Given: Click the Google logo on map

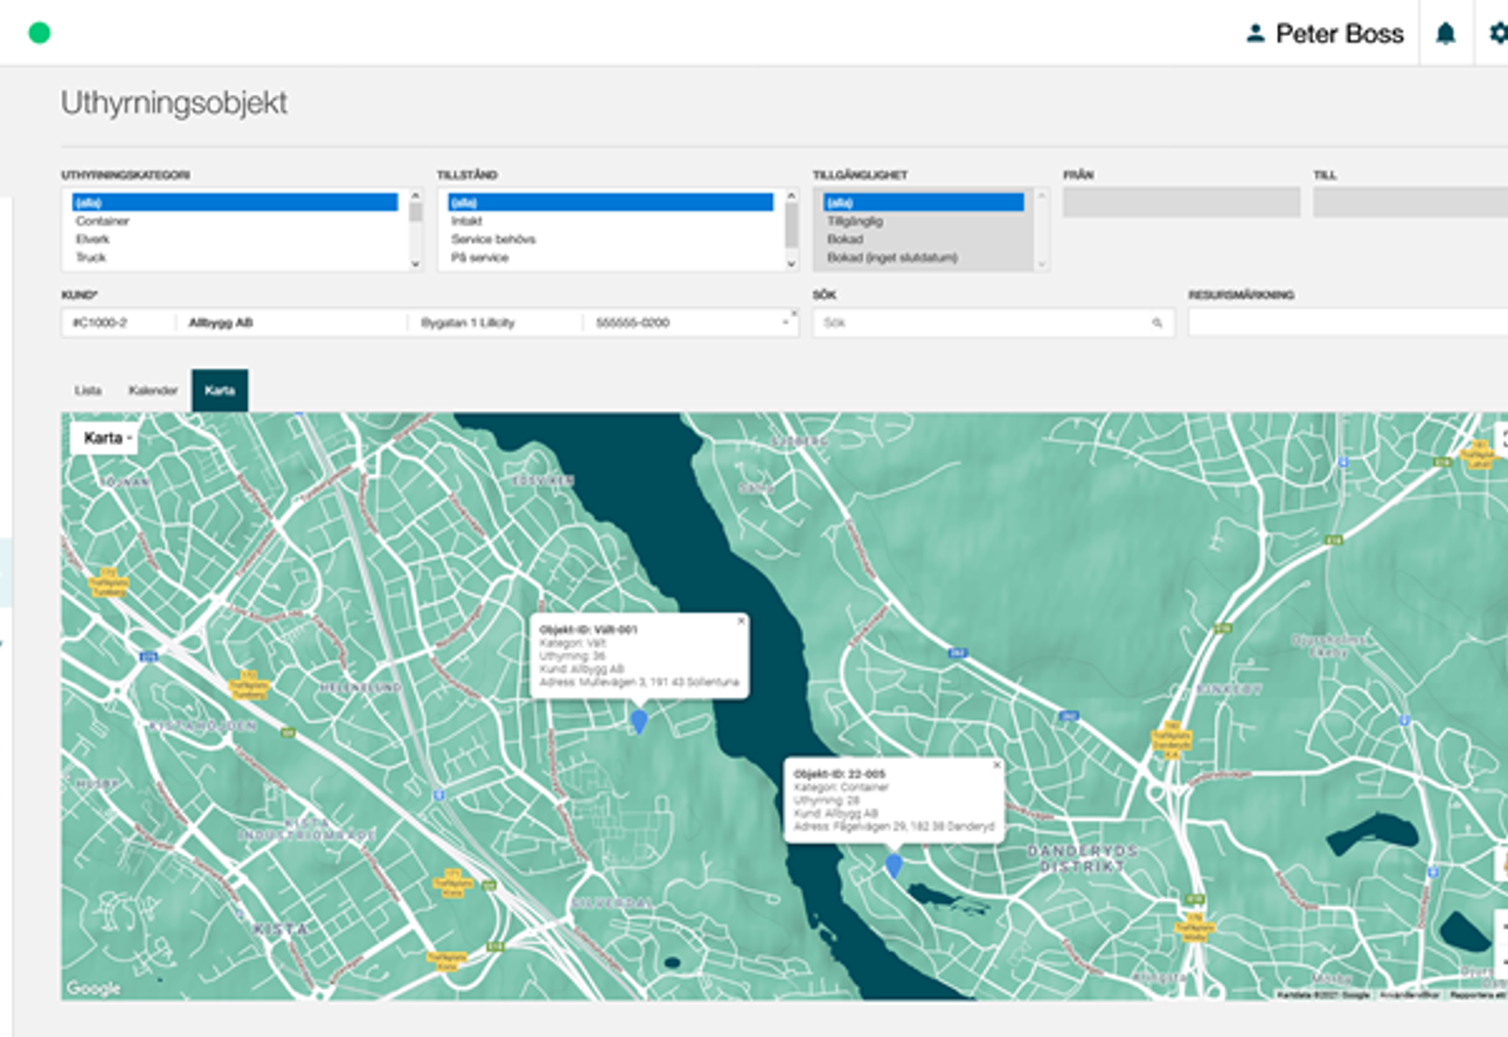Looking at the screenshot, I should [x=93, y=988].
